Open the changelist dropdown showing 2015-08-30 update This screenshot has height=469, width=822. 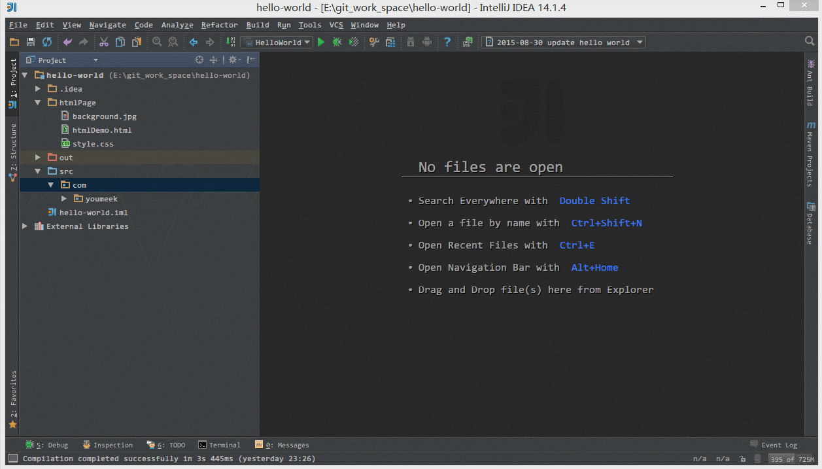pyautogui.click(x=563, y=42)
